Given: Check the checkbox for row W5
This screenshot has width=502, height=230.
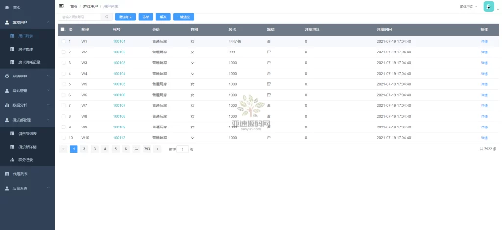Looking at the screenshot, I should tap(63, 84).
